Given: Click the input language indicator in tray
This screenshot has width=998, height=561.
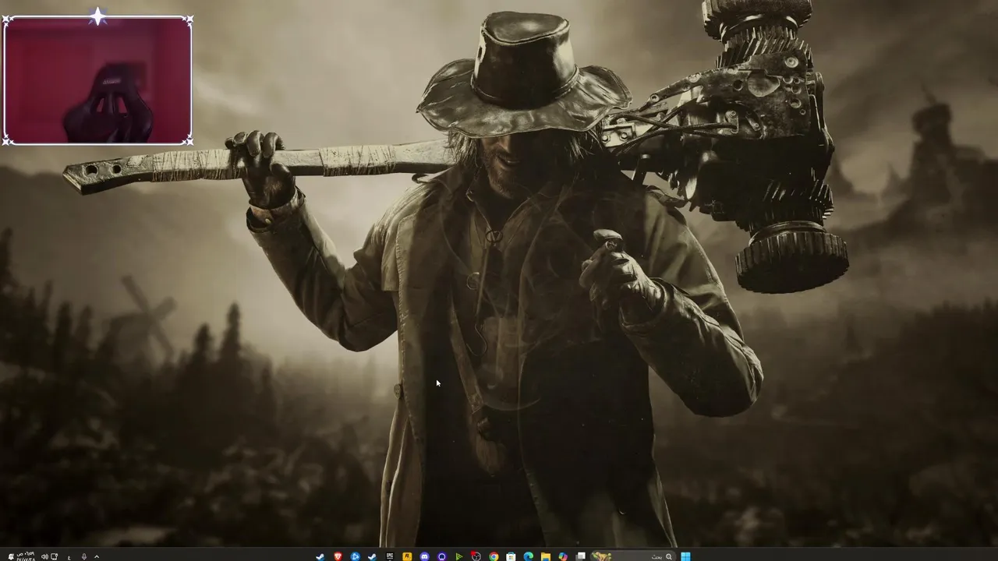Looking at the screenshot, I should click(x=69, y=557).
